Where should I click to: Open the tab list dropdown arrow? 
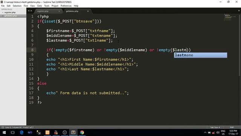pos(239,11)
